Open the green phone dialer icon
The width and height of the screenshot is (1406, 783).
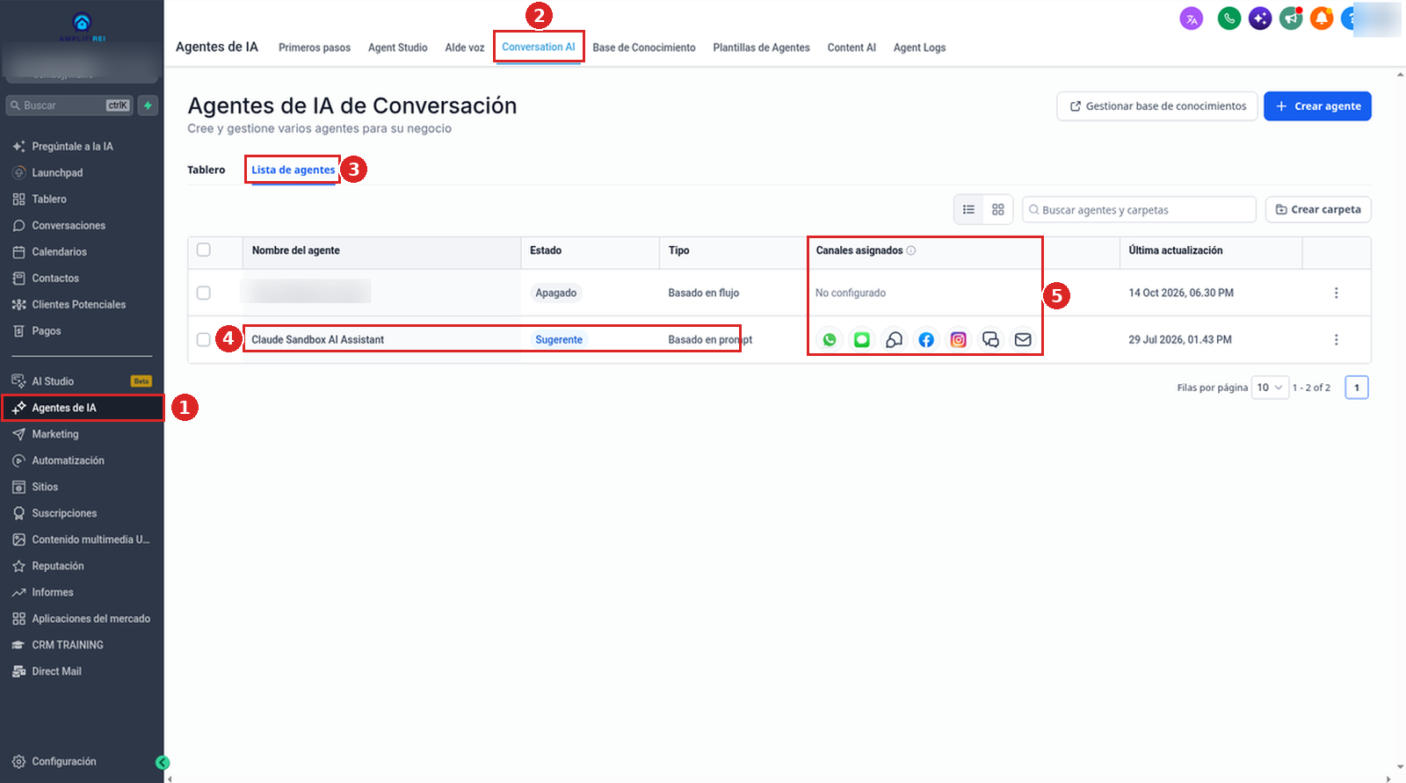pyautogui.click(x=1228, y=18)
